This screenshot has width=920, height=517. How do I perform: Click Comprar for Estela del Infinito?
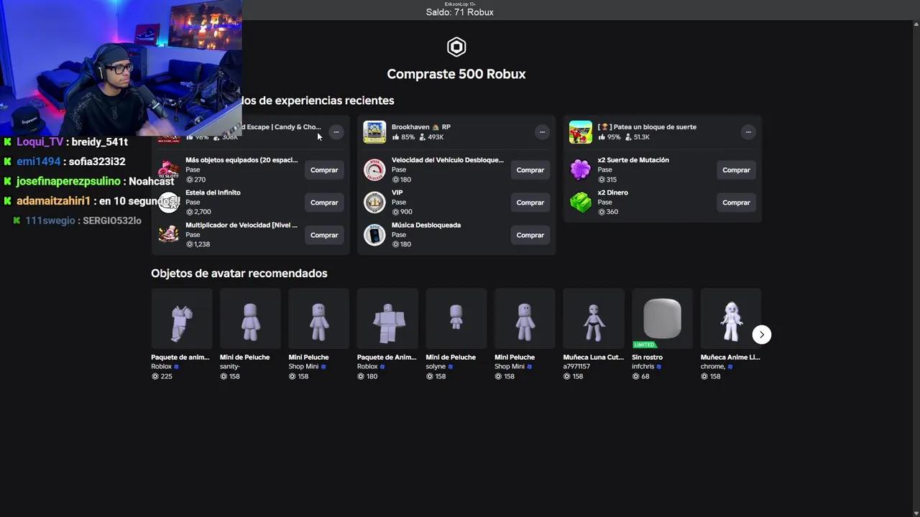324,202
